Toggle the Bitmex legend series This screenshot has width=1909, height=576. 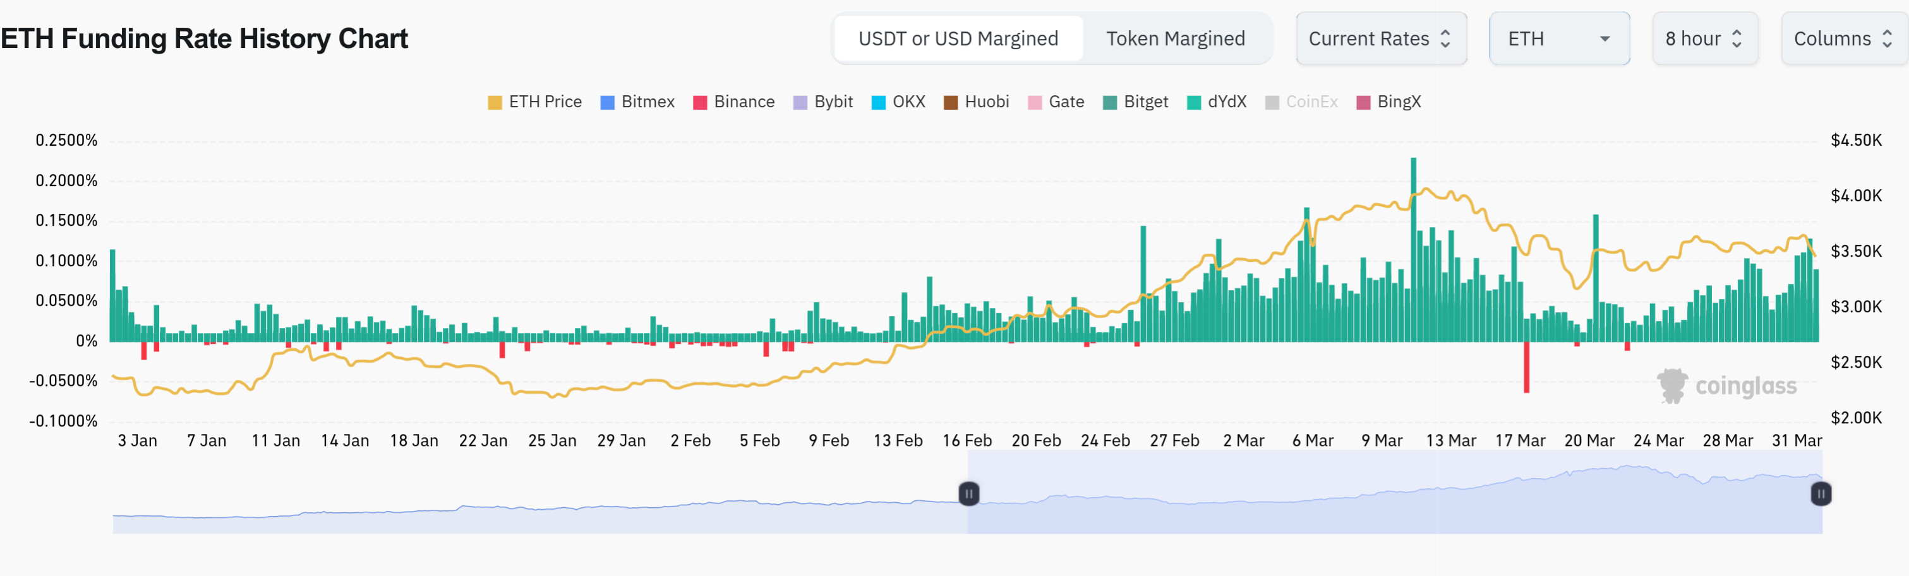637,102
